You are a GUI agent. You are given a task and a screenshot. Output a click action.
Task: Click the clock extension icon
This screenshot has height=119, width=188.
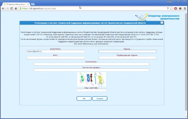click(180, 9)
